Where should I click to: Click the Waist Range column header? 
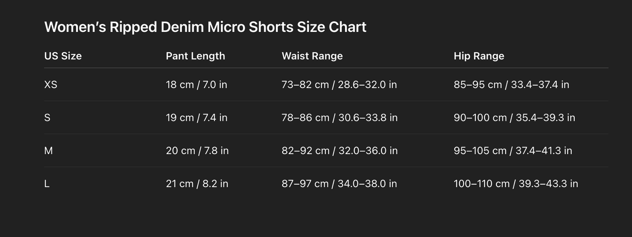tap(312, 56)
